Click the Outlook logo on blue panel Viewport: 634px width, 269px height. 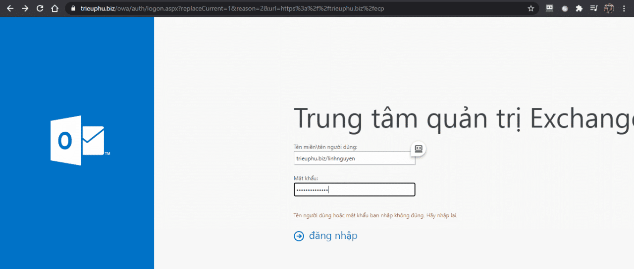[x=77, y=141]
